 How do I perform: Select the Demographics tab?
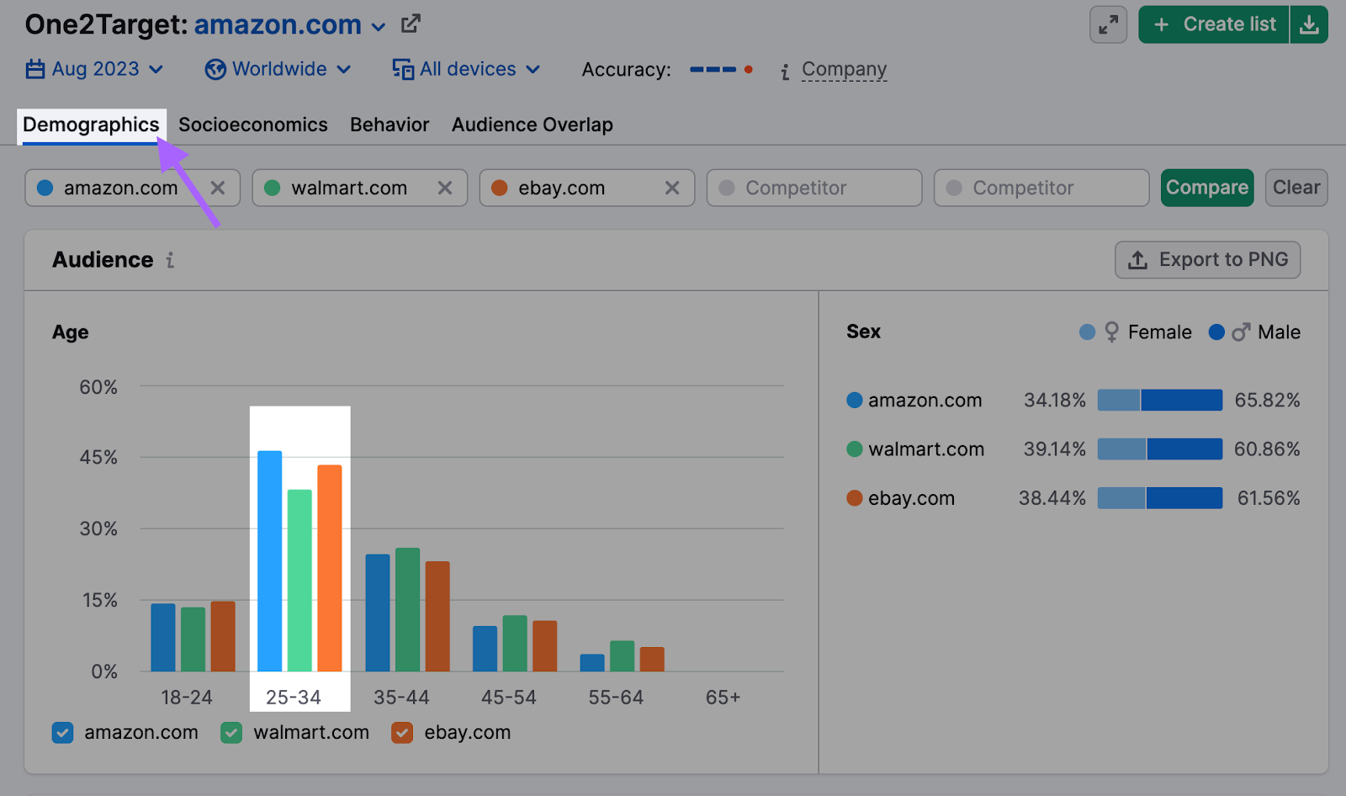(x=91, y=125)
